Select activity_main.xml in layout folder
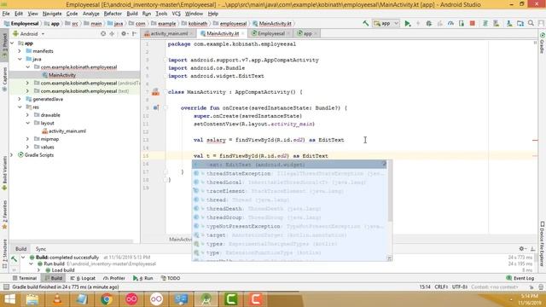546x307 pixels. [x=67, y=130]
